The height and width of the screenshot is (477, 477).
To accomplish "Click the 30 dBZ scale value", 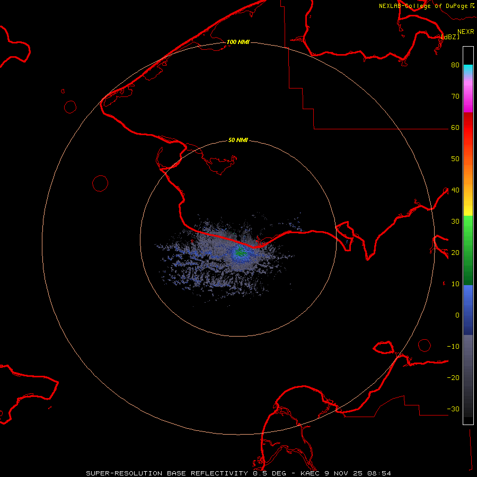I will tap(455, 221).
